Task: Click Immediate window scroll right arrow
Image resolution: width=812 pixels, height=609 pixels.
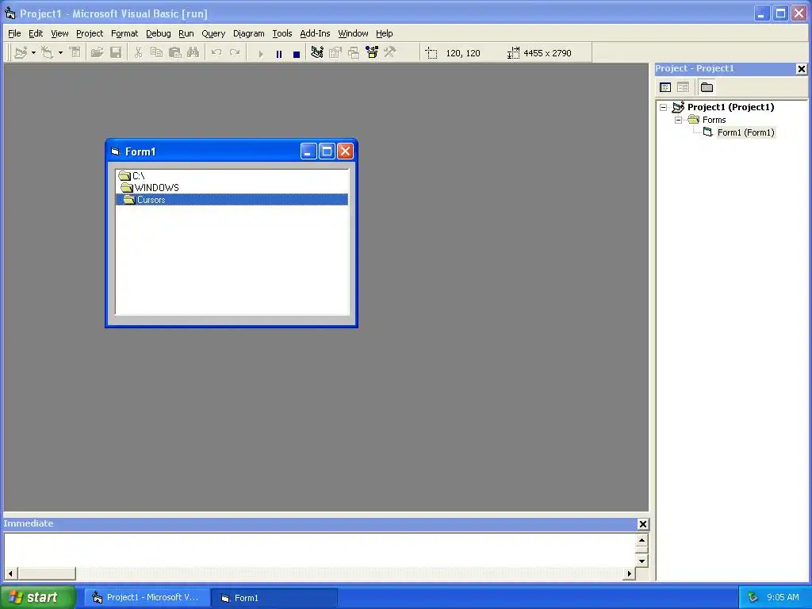Action: (629, 573)
